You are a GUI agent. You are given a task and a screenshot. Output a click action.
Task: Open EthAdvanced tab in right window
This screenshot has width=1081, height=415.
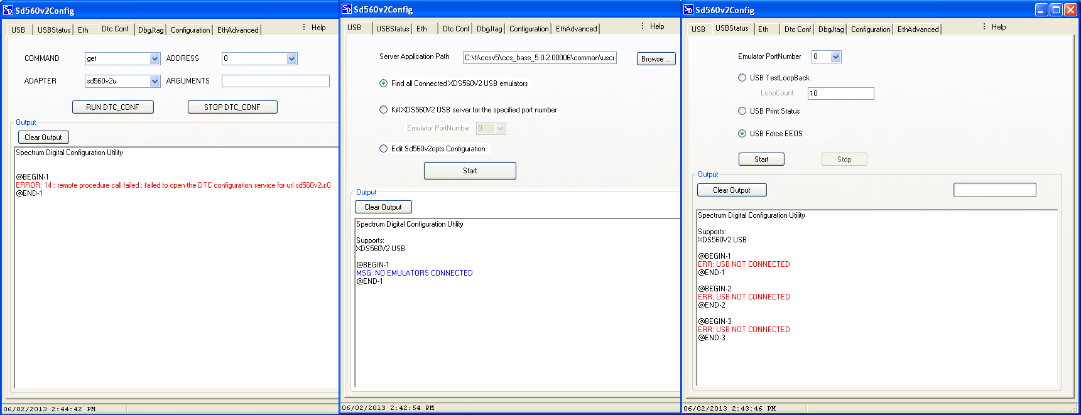pos(918,30)
